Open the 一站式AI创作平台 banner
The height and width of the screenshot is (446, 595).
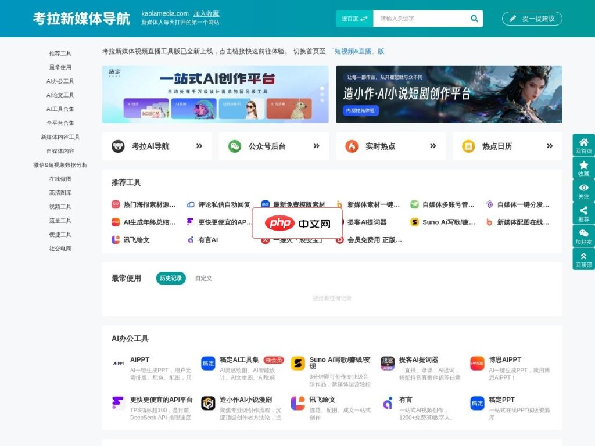click(215, 94)
